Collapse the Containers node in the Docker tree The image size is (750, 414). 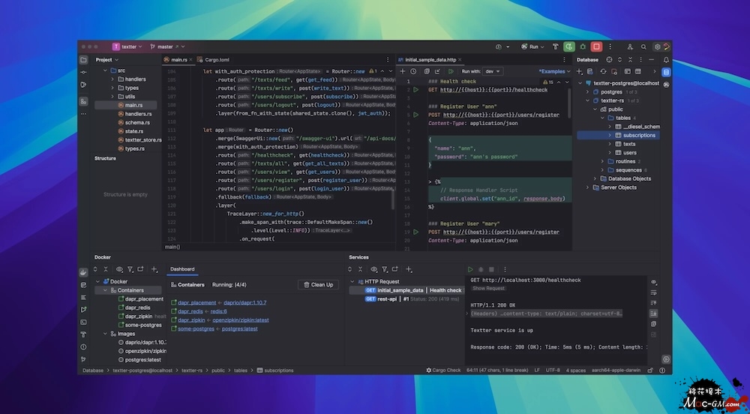point(104,290)
